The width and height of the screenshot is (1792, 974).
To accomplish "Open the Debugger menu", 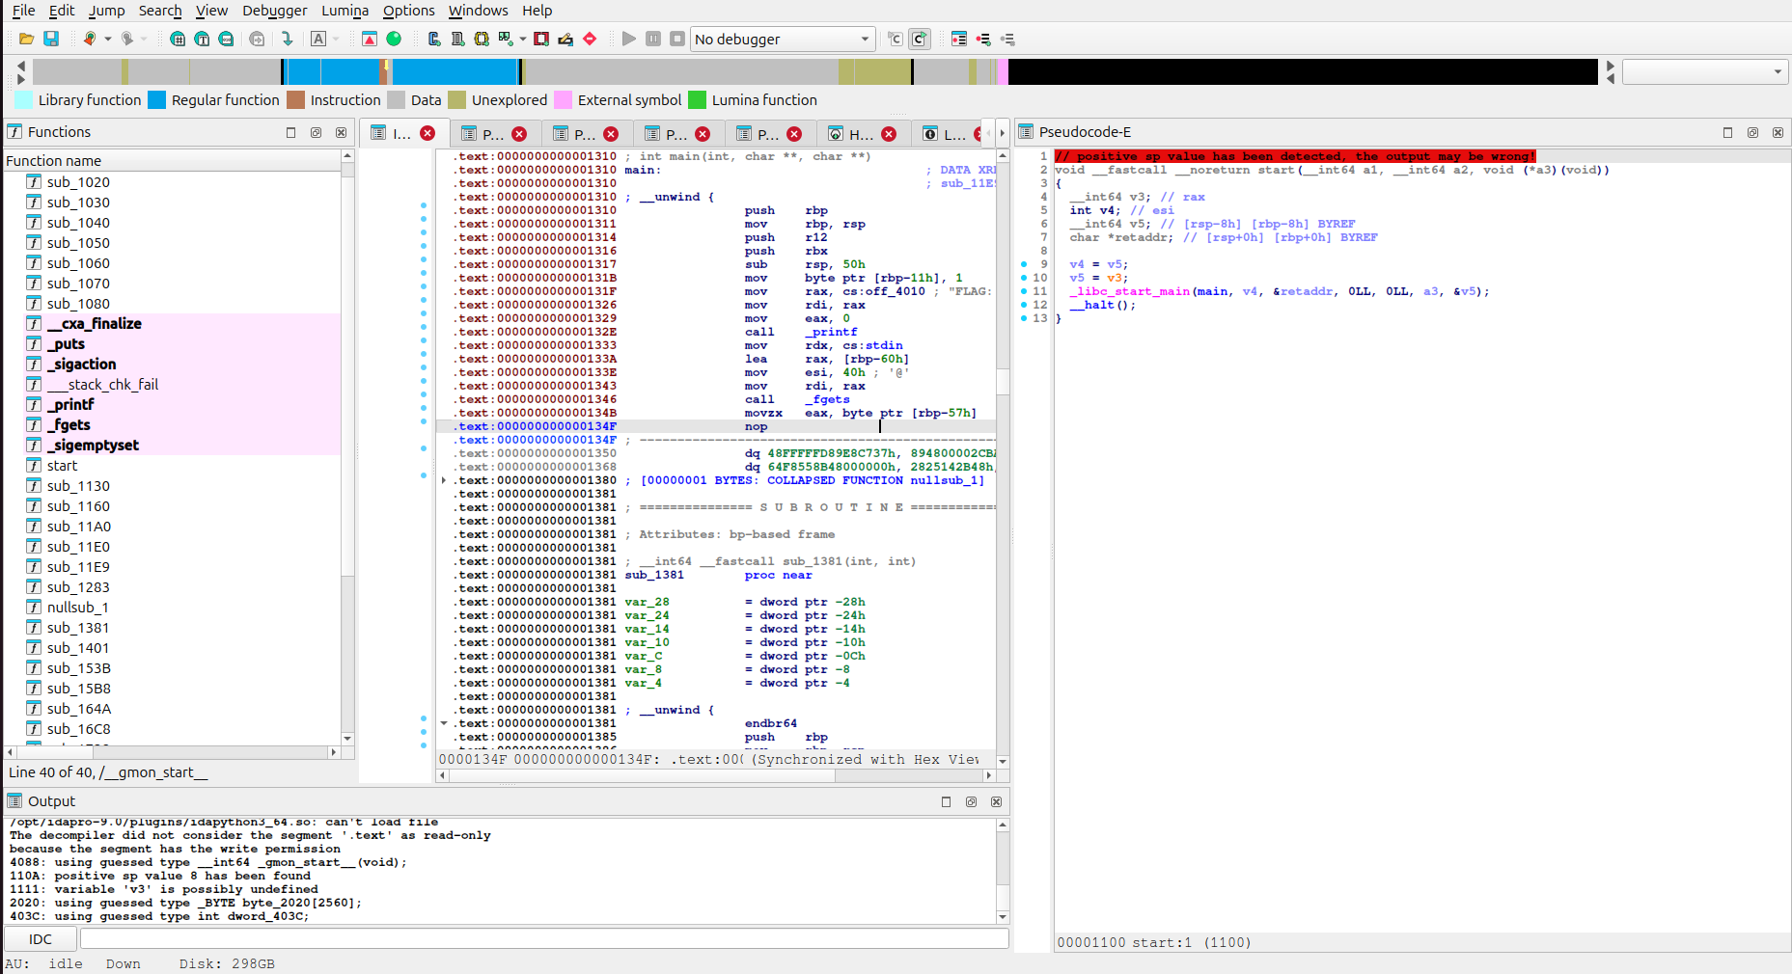I will coord(274,11).
